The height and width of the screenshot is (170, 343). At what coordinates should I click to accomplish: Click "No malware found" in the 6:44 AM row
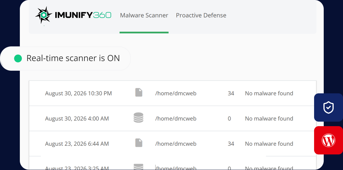tap(269, 144)
